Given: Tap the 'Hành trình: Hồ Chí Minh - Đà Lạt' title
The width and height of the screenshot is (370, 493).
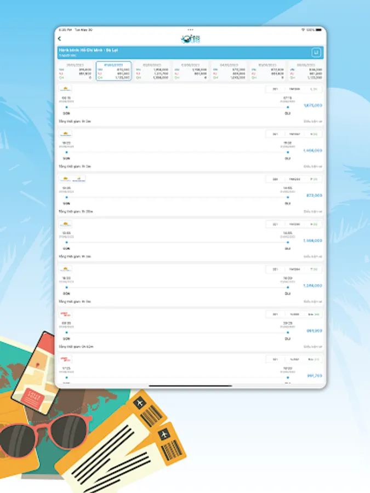Looking at the screenshot, I should (x=88, y=50).
